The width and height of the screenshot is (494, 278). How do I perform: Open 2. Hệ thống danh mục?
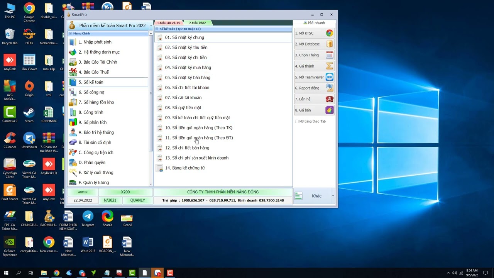pos(108,52)
